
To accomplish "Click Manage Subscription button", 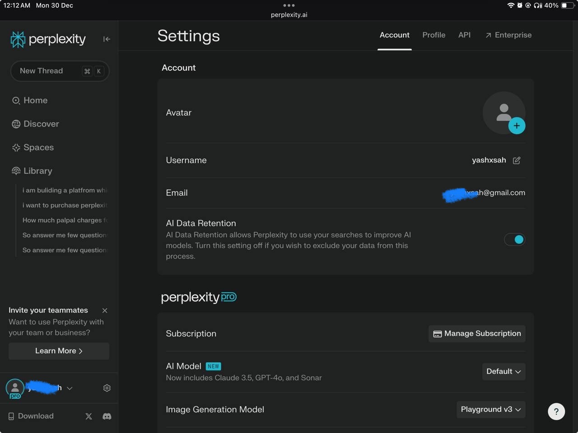I will tap(477, 334).
